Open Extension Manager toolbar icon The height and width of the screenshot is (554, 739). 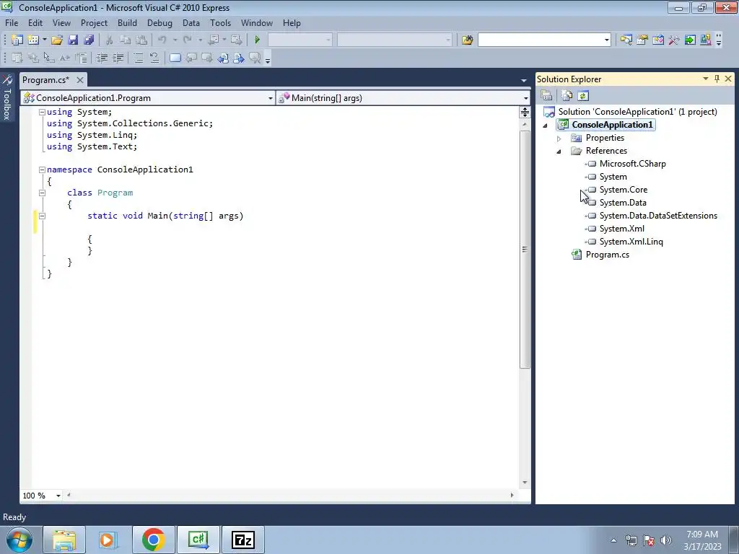[706, 40]
